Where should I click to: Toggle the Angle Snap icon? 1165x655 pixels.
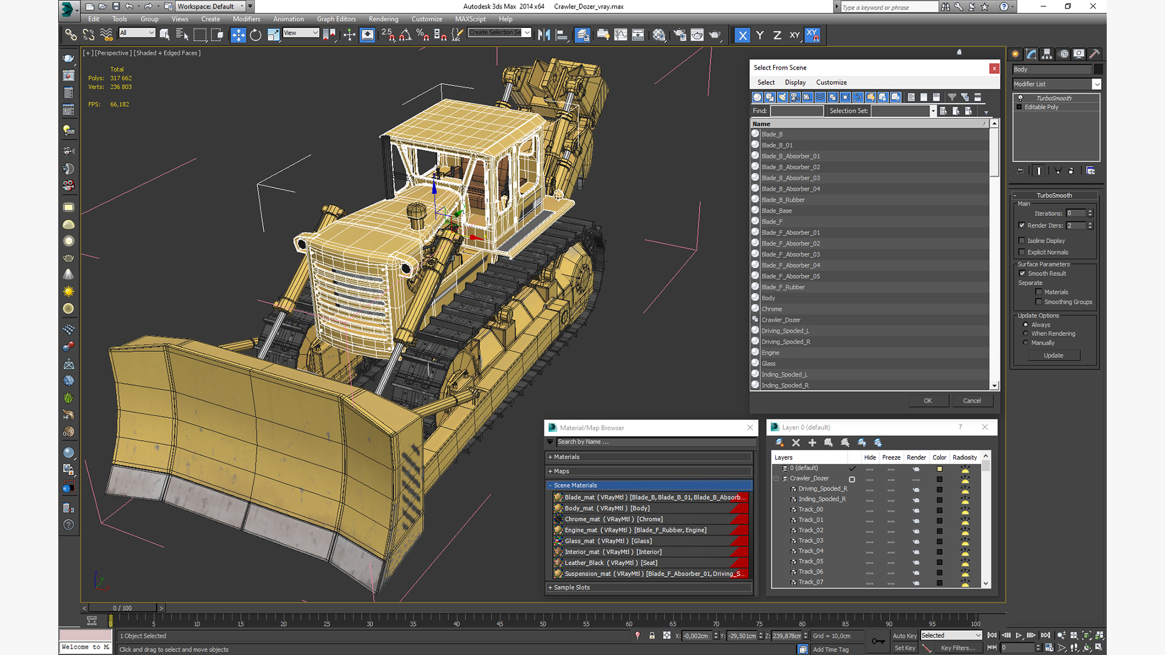pos(405,35)
